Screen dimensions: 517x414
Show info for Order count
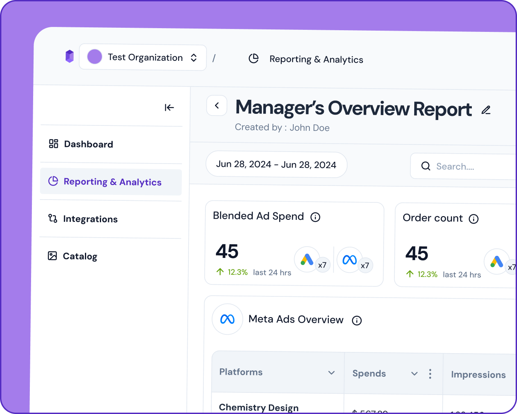tap(474, 219)
